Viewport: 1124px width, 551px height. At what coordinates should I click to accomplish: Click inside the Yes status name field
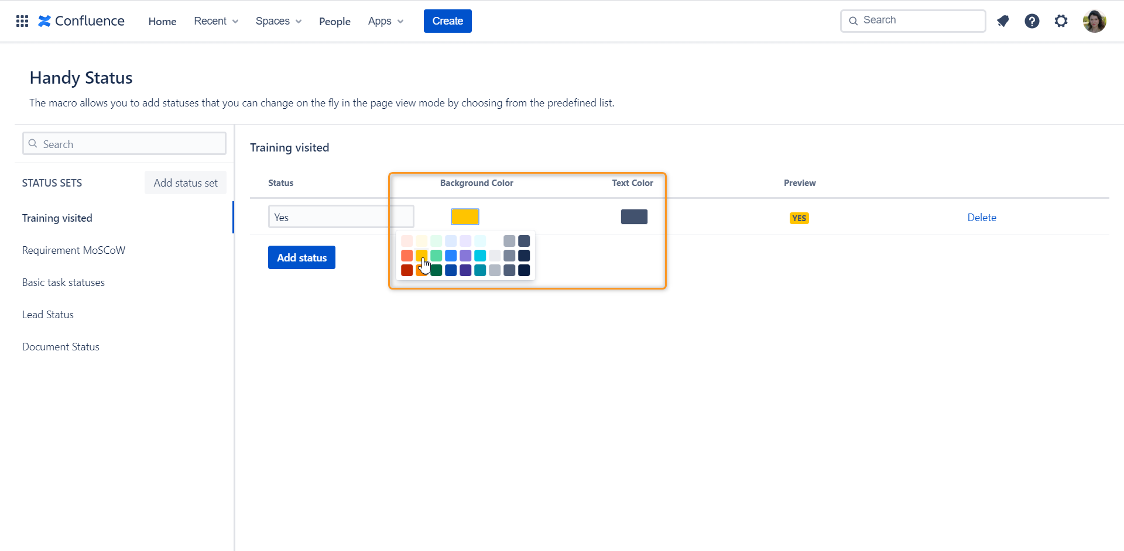341,216
